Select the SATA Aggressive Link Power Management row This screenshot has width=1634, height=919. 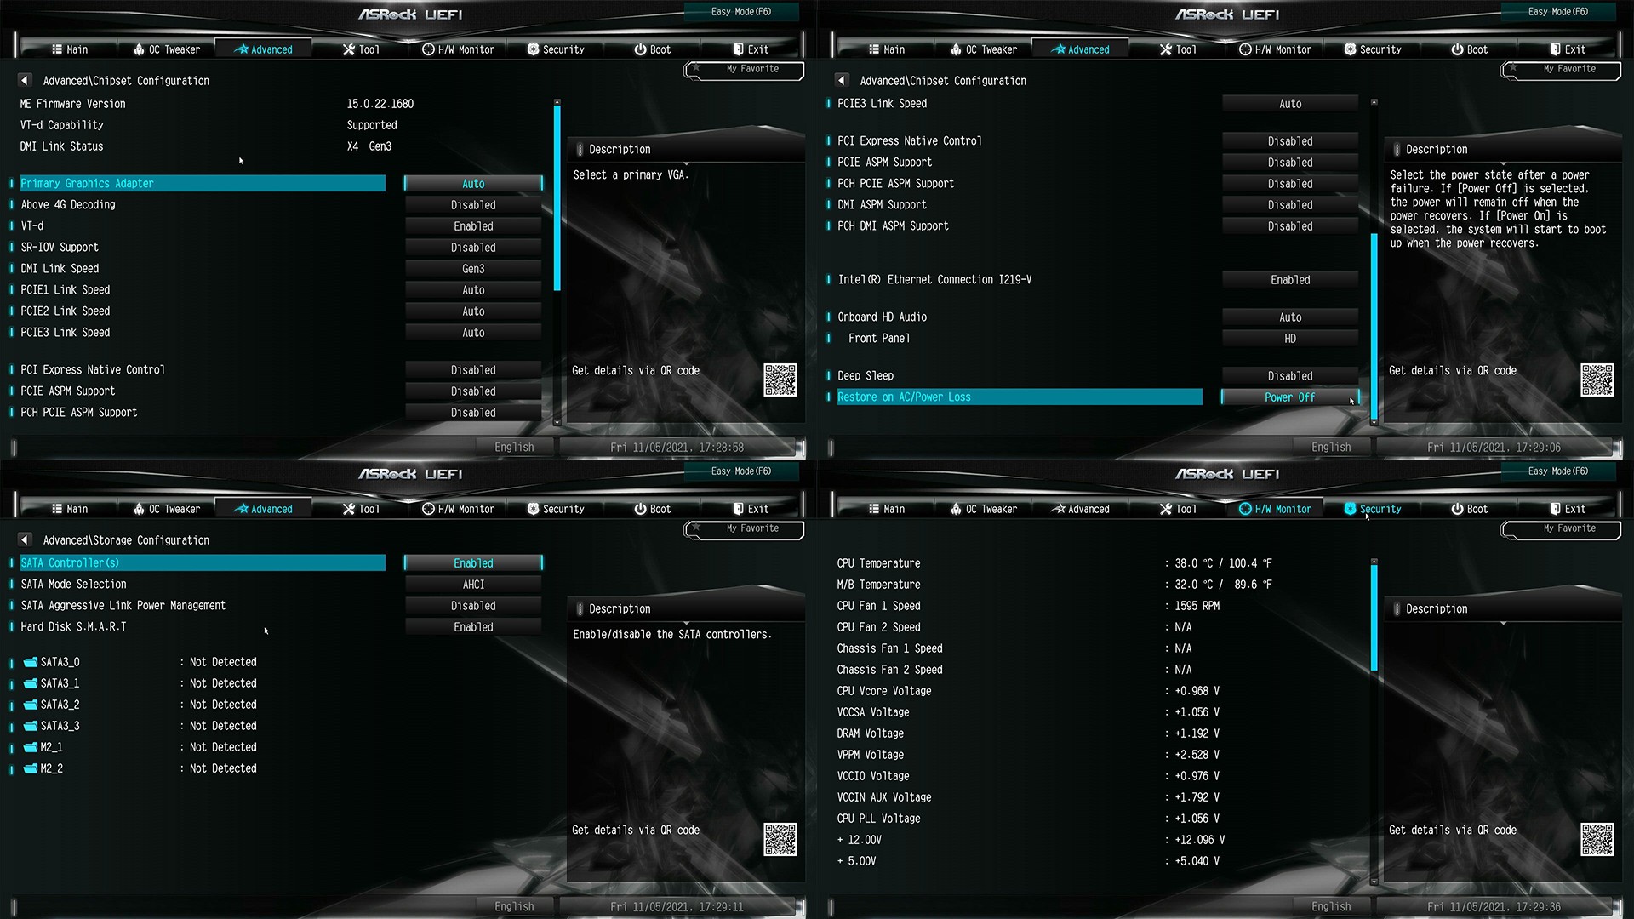tap(123, 606)
